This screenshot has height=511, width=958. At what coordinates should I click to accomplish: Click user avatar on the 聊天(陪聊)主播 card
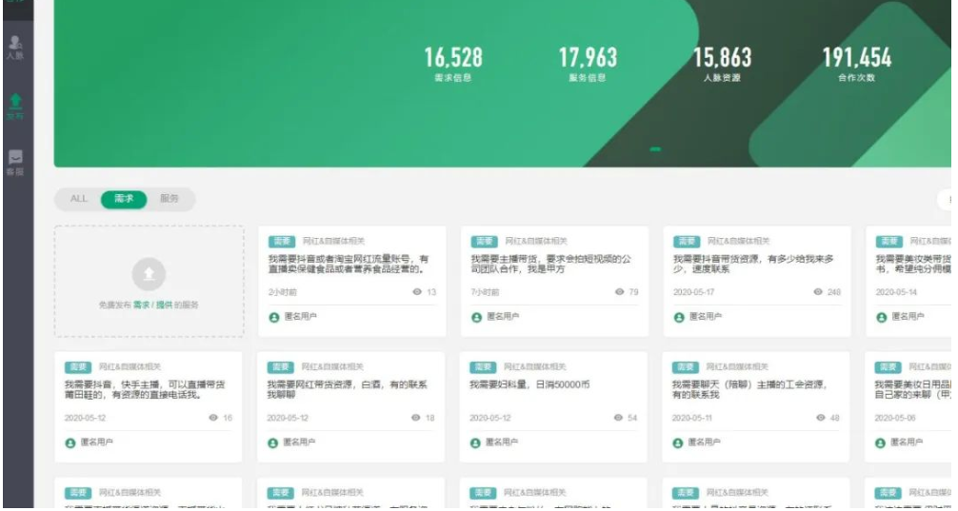tap(678, 443)
